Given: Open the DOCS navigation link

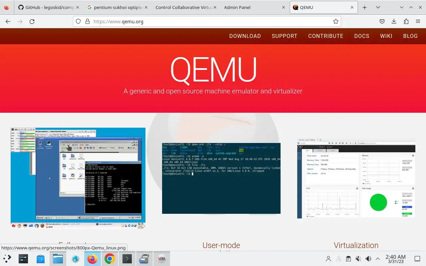Looking at the screenshot, I should click(362, 36).
